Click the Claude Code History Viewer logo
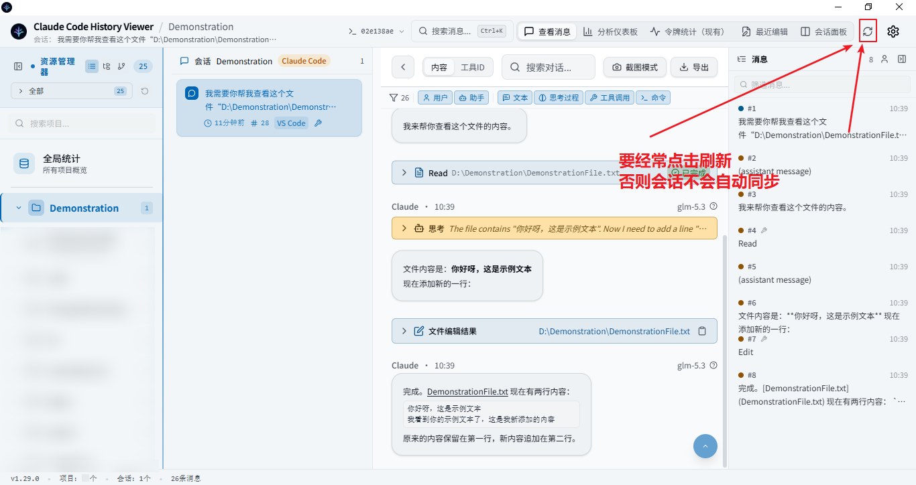Image resolution: width=916 pixels, height=485 pixels. (19, 31)
